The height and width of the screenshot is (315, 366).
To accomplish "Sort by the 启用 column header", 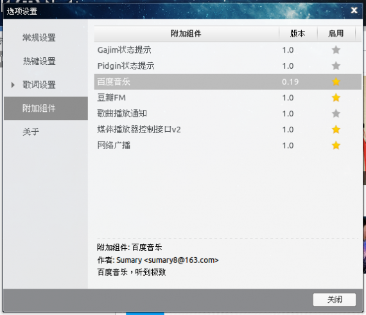I will click(x=336, y=33).
